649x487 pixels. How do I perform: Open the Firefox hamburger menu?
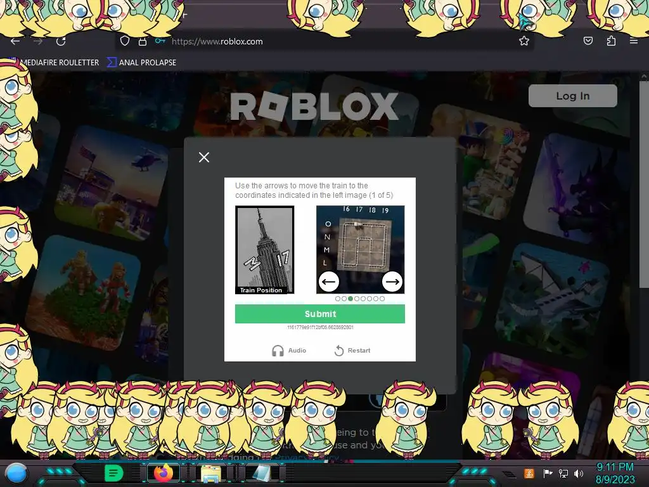(x=633, y=41)
